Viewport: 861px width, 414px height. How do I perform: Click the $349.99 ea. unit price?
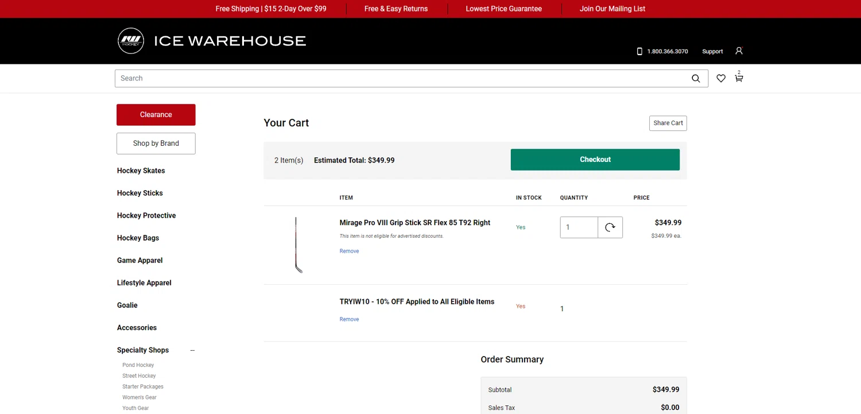[x=666, y=236]
